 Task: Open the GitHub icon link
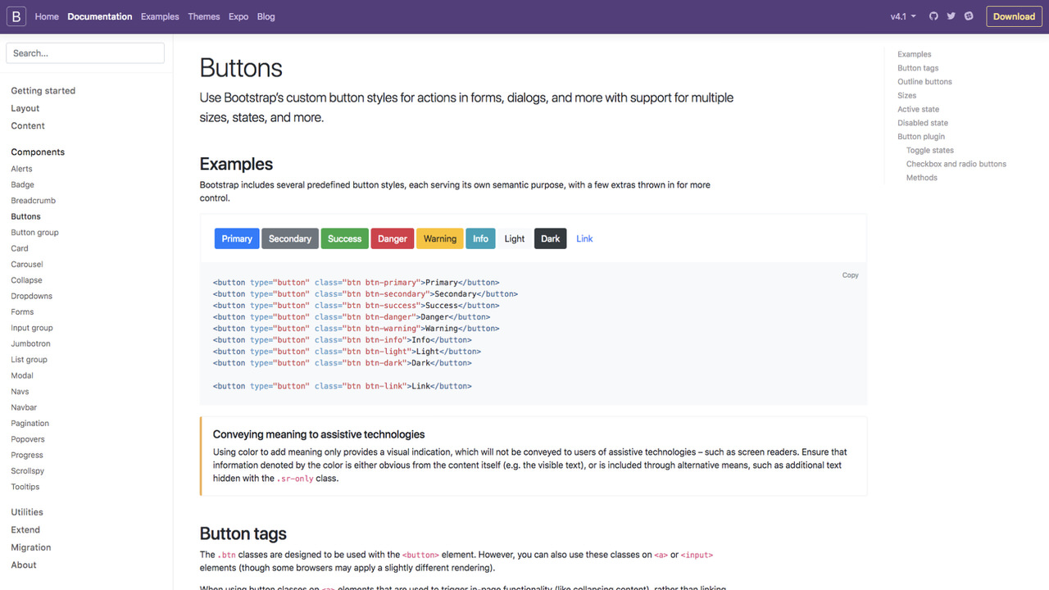(x=933, y=16)
